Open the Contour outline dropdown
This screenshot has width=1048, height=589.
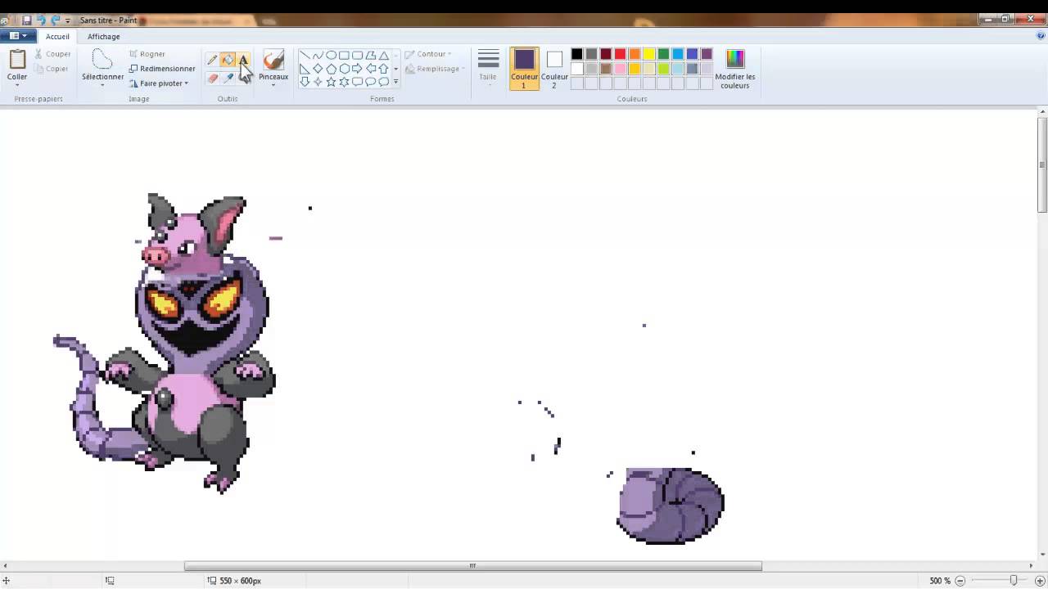tap(428, 54)
